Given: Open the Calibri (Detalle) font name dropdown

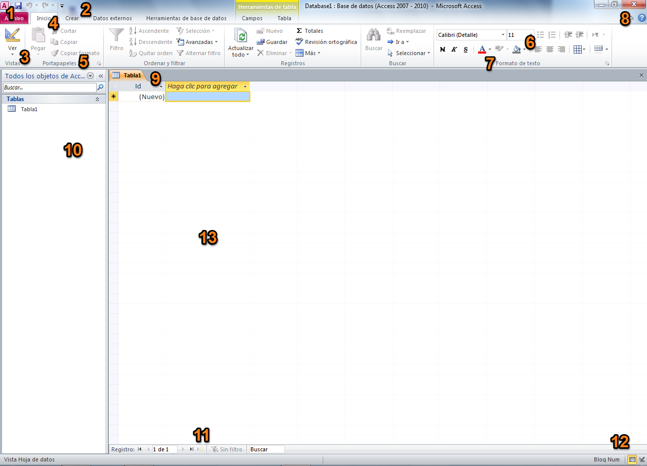Looking at the screenshot, I should point(503,35).
